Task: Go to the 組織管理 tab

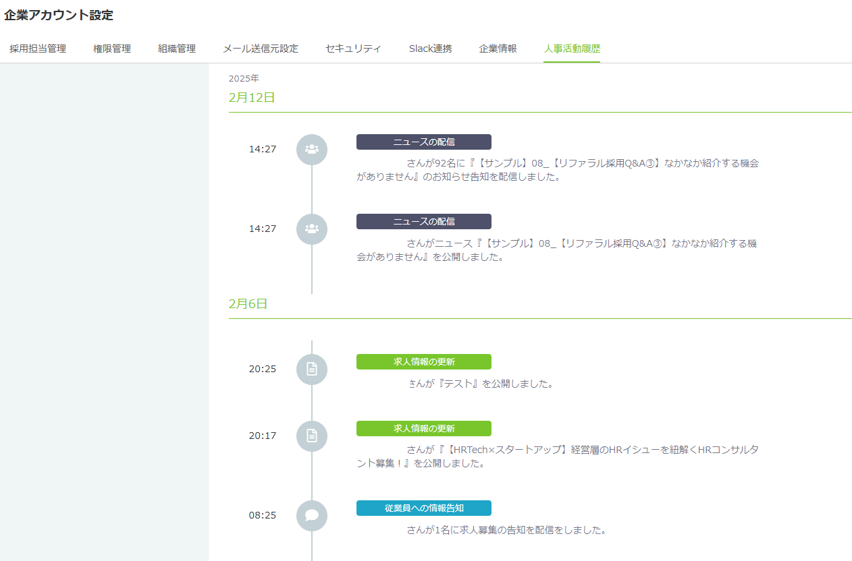Action: coord(177,49)
